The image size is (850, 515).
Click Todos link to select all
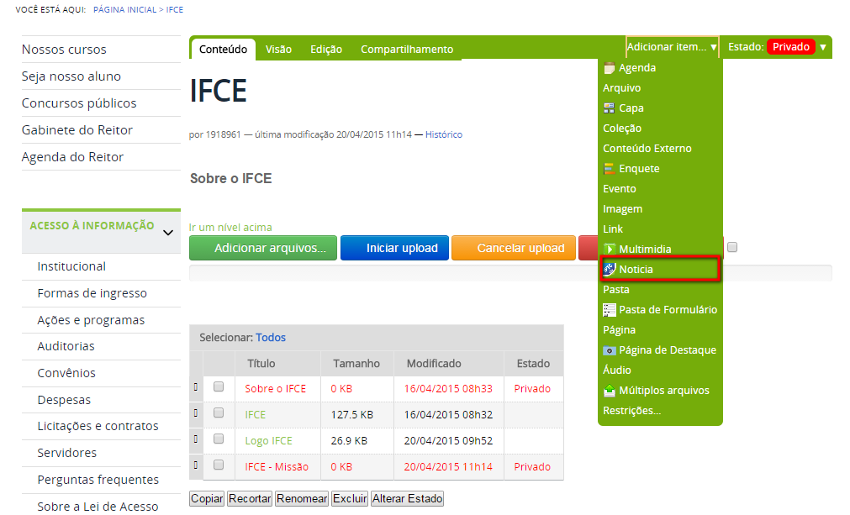(x=271, y=338)
